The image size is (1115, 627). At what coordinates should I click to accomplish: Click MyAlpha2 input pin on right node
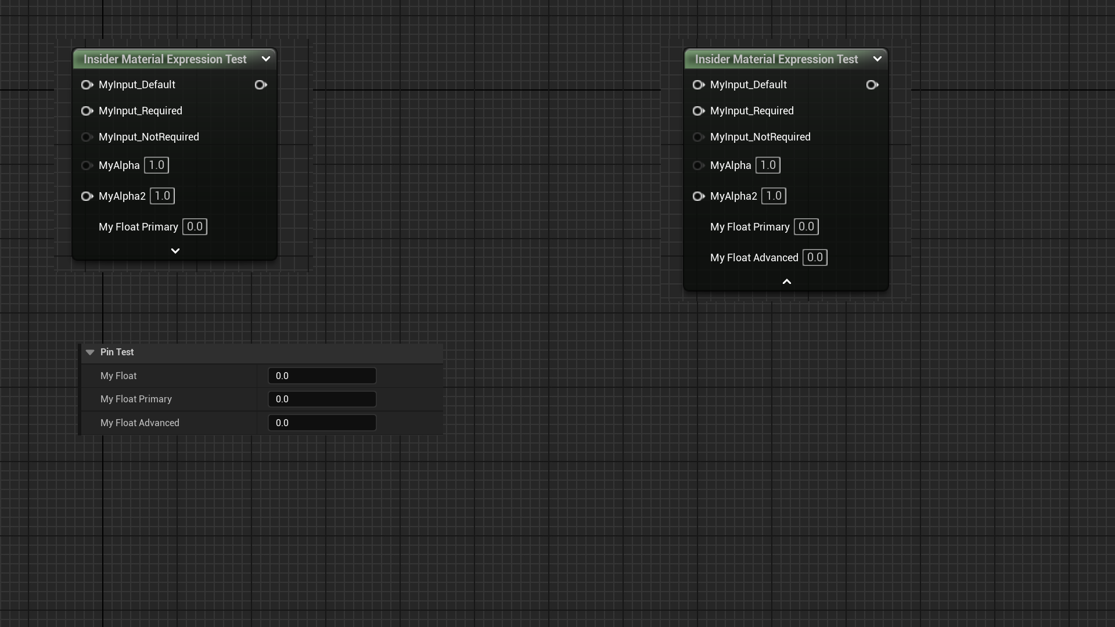(x=698, y=196)
